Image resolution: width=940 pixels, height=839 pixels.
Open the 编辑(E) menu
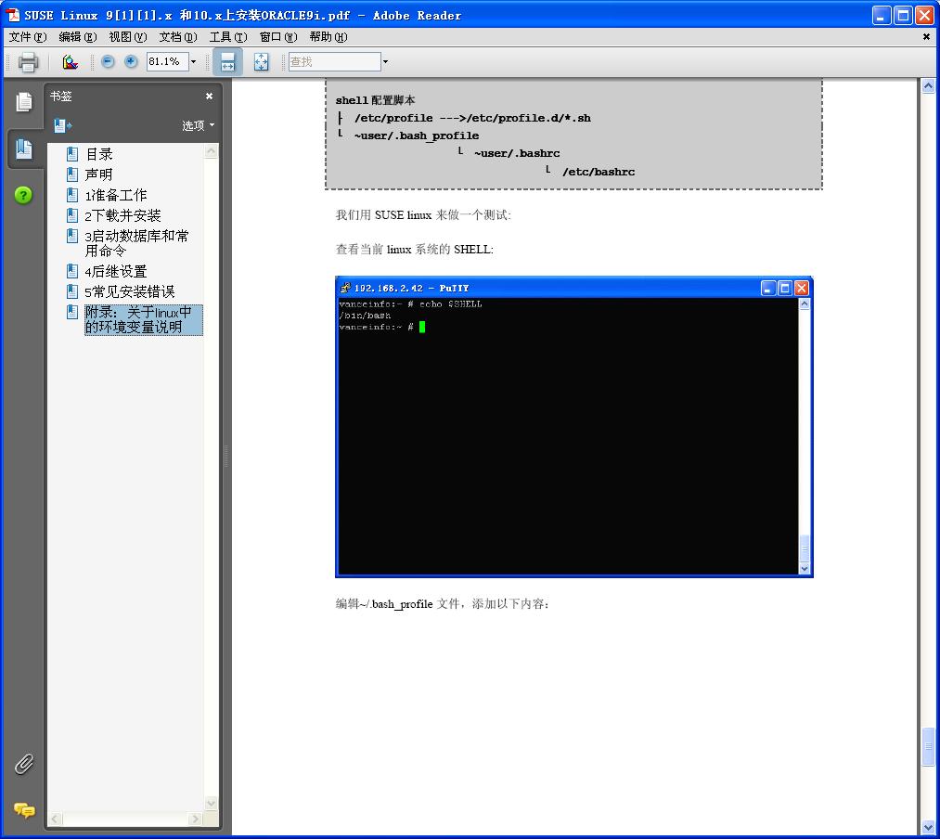pyautogui.click(x=78, y=37)
